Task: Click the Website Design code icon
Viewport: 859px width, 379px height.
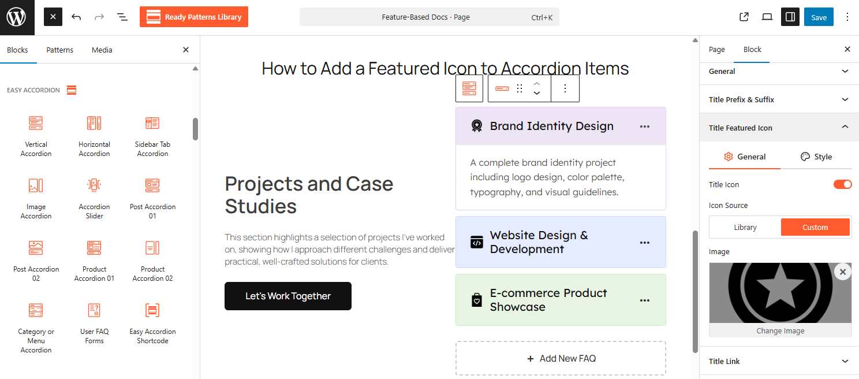Action: coord(476,242)
